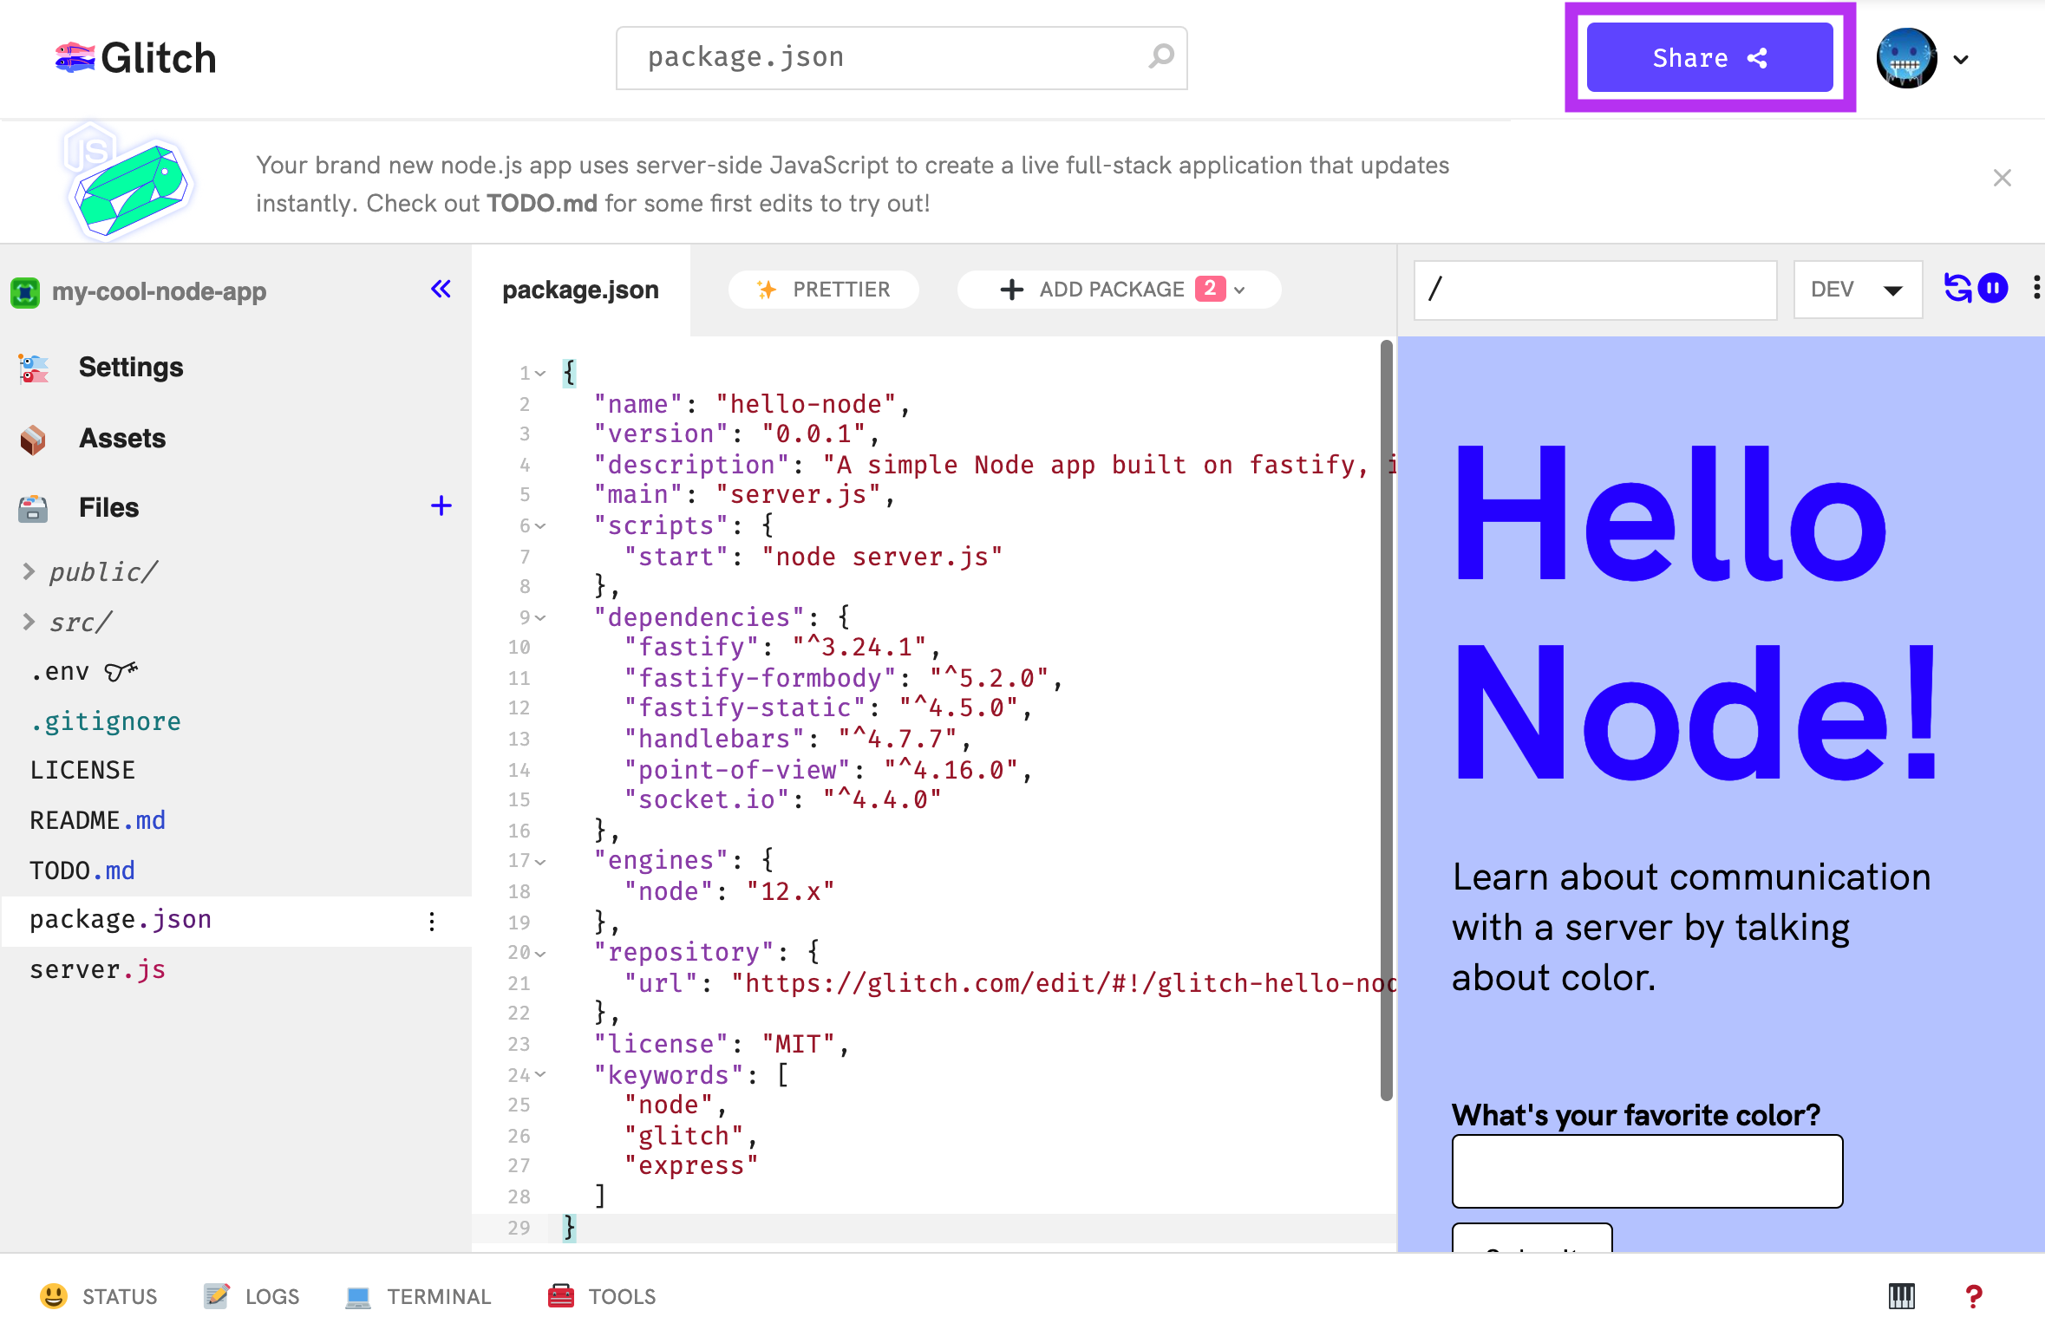
Task: Fold the dependencies block at line 9
Action: tap(541, 617)
